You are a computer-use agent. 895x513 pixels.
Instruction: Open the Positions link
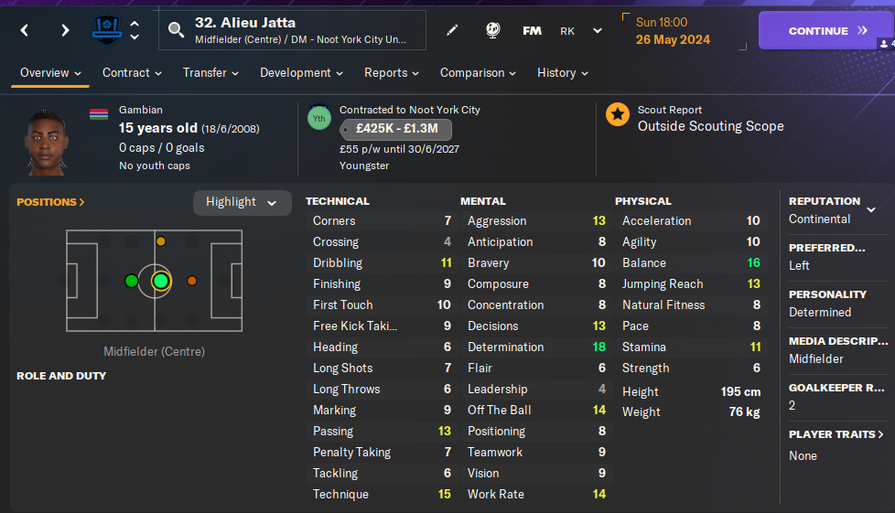click(50, 202)
